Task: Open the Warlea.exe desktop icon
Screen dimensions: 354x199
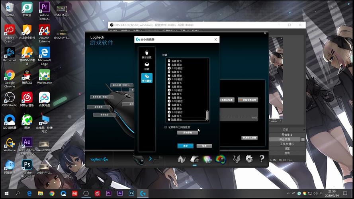Action: point(45,77)
